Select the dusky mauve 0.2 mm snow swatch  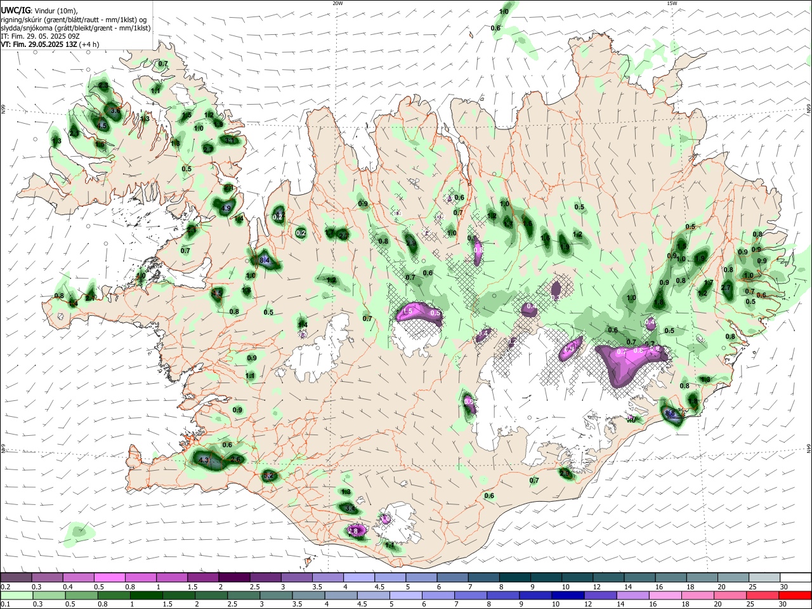[x=16, y=577]
